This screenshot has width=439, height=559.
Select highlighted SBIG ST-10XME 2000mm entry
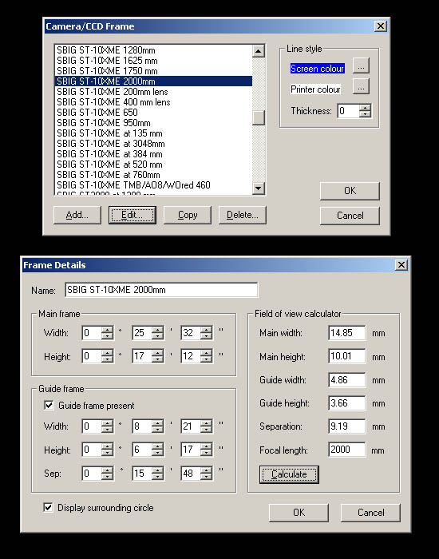(153, 81)
